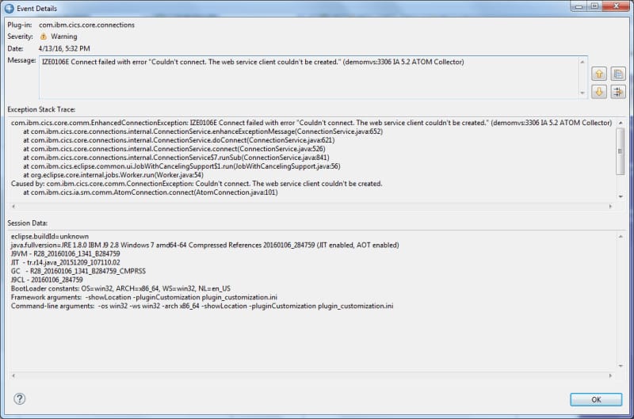Screen dimensions: 634x419
Task: Click the Session Data horizontal scroll-right arrow
Action: point(610,375)
